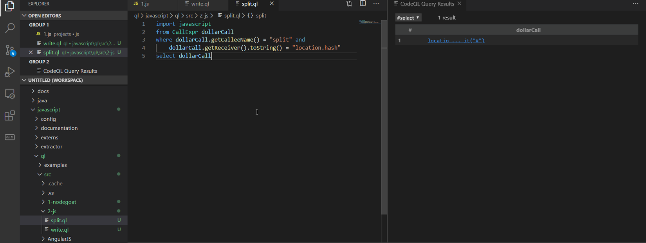The image size is (646, 243).
Task: Open CodeQL results panel More Actions menu
Action: (x=635, y=4)
